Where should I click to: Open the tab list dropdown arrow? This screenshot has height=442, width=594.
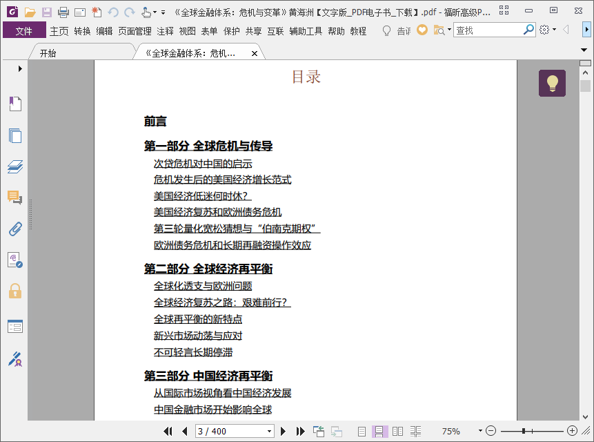click(584, 50)
